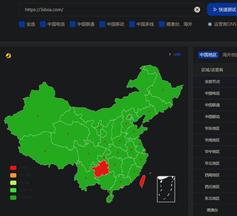The width and height of the screenshot is (237, 216).
Task: Select the 中国联通 row in the region list
Action: (215, 105)
